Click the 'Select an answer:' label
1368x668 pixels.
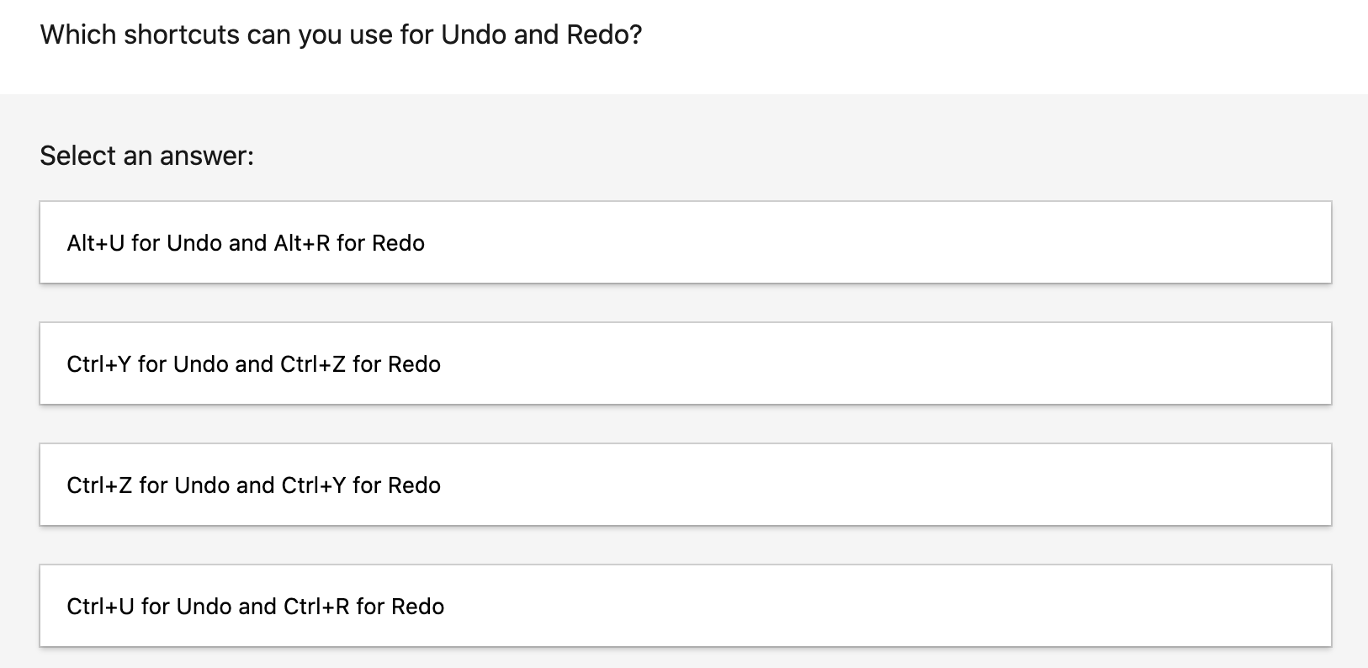[x=146, y=156]
